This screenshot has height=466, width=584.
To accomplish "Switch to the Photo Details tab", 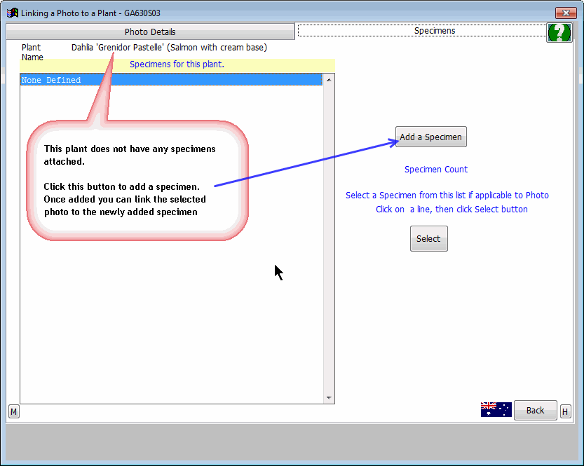I will pos(150,32).
